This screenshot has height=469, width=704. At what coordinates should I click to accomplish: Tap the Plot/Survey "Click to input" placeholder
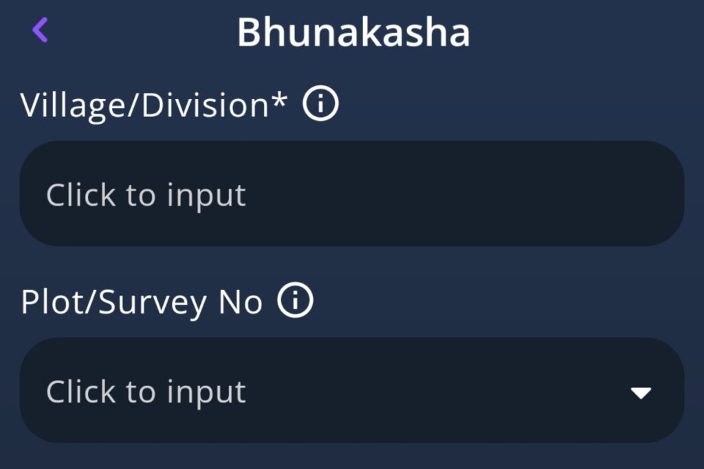pos(146,392)
